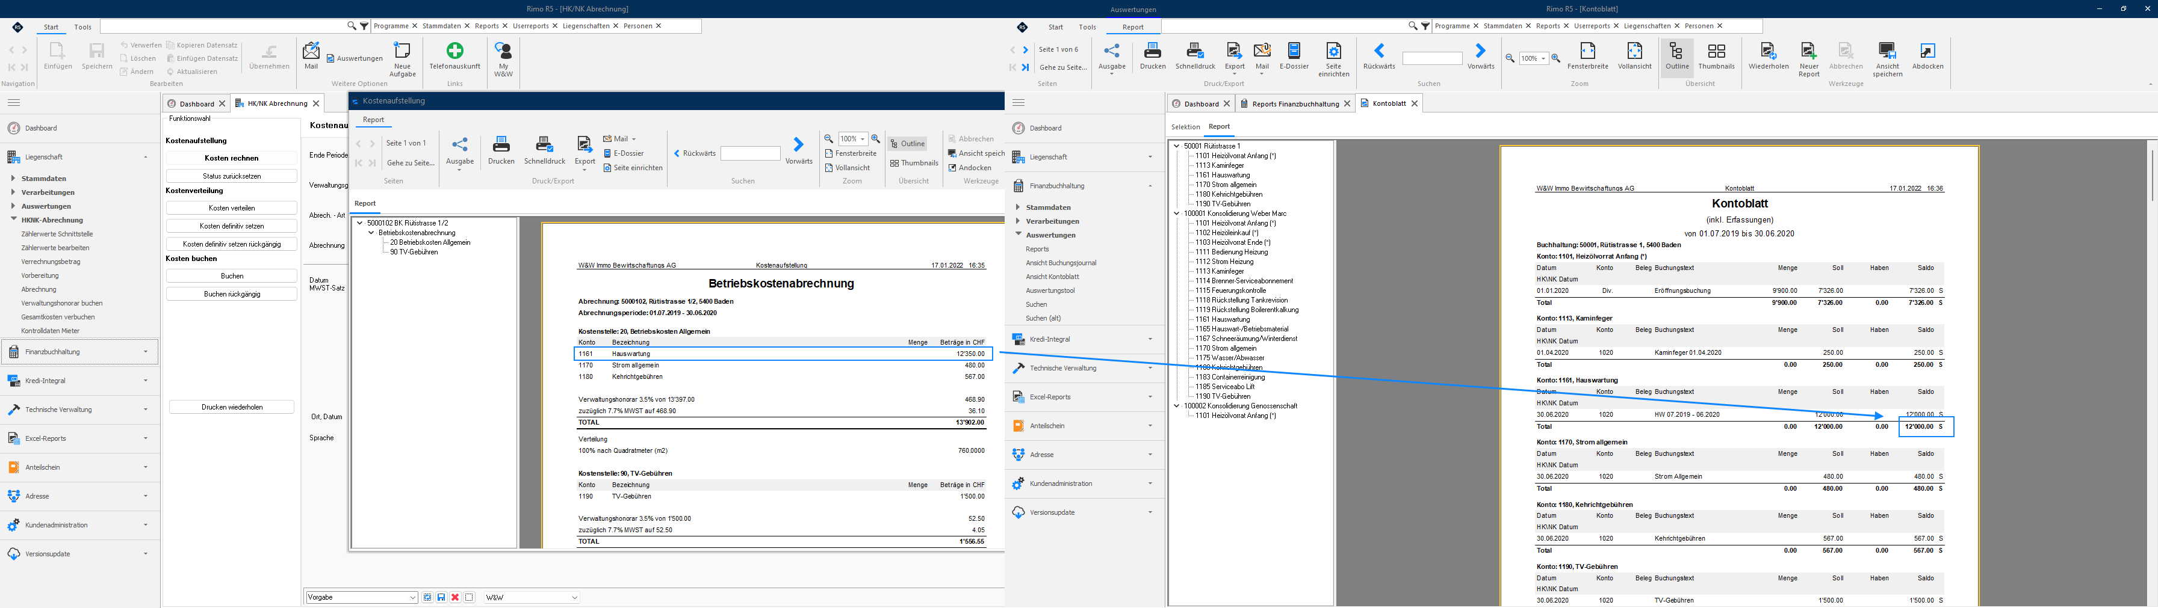
Task: Toggle Thumbnails view in the Kontoblatt ribbon
Action: pos(1717,56)
